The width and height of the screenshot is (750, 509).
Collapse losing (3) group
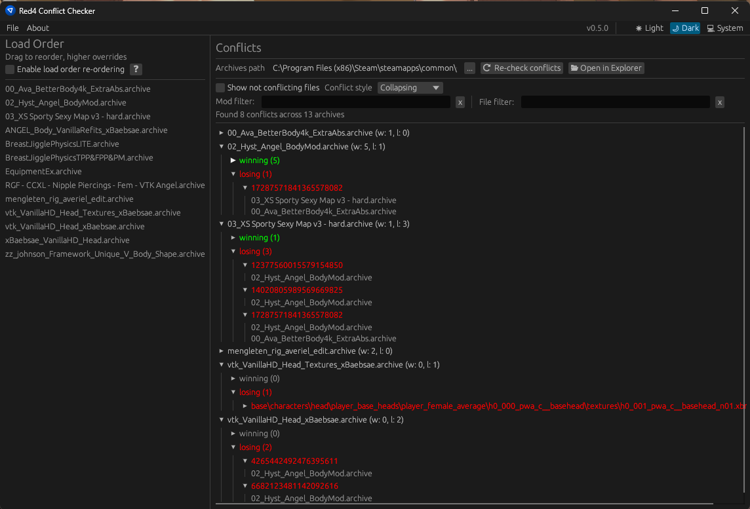coord(233,252)
